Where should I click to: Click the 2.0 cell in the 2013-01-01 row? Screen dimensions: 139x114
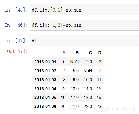(89, 62)
